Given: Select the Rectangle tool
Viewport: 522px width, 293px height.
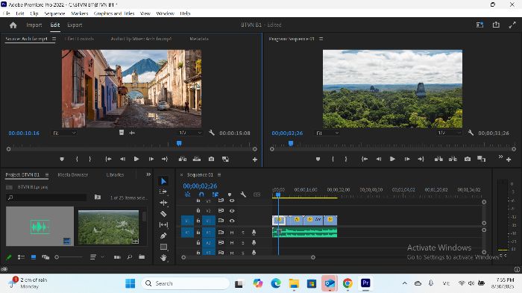Looking at the screenshot, I should pyautogui.click(x=163, y=247).
